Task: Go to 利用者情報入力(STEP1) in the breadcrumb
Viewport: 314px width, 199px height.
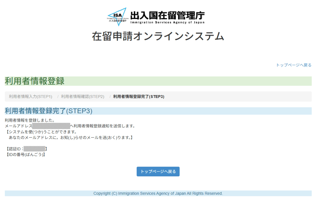Action: point(30,97)
